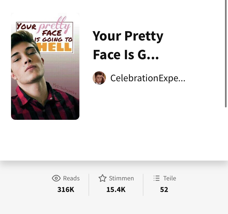Screen dimensions: 228x214
Task: Open the story cover thumbnail
Action: [45, 66]
